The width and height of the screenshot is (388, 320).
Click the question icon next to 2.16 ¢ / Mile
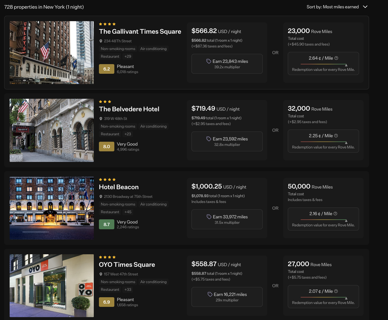(335, 214)
